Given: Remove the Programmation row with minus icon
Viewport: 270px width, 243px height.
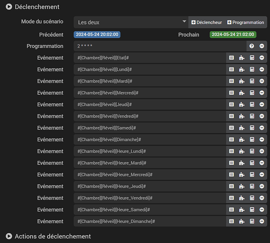Looking at the screenshot, I should [x=262, y=46].
